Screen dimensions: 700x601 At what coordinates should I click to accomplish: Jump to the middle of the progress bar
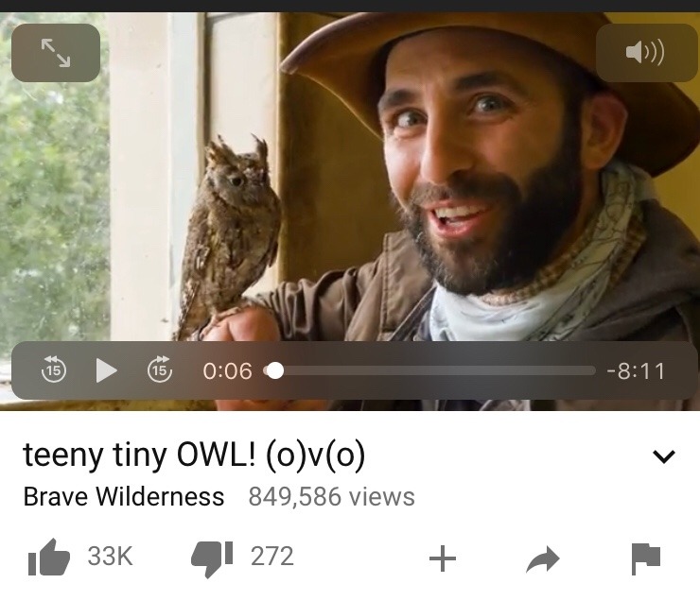(x=429, y=370)
